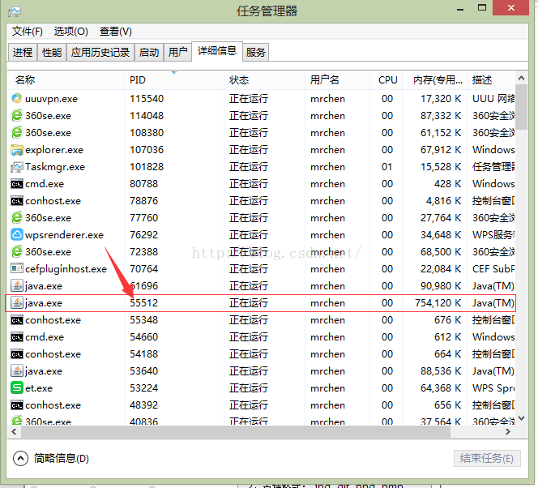
Task: Click the horizontal scrollbar thumb
Action: 236,432
